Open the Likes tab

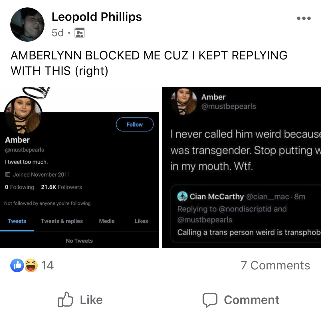141,221
